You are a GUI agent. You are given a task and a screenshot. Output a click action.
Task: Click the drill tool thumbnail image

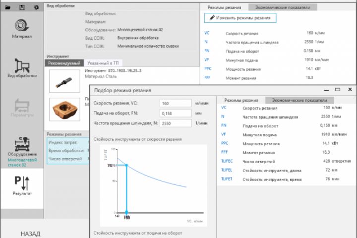click(64, 81)
